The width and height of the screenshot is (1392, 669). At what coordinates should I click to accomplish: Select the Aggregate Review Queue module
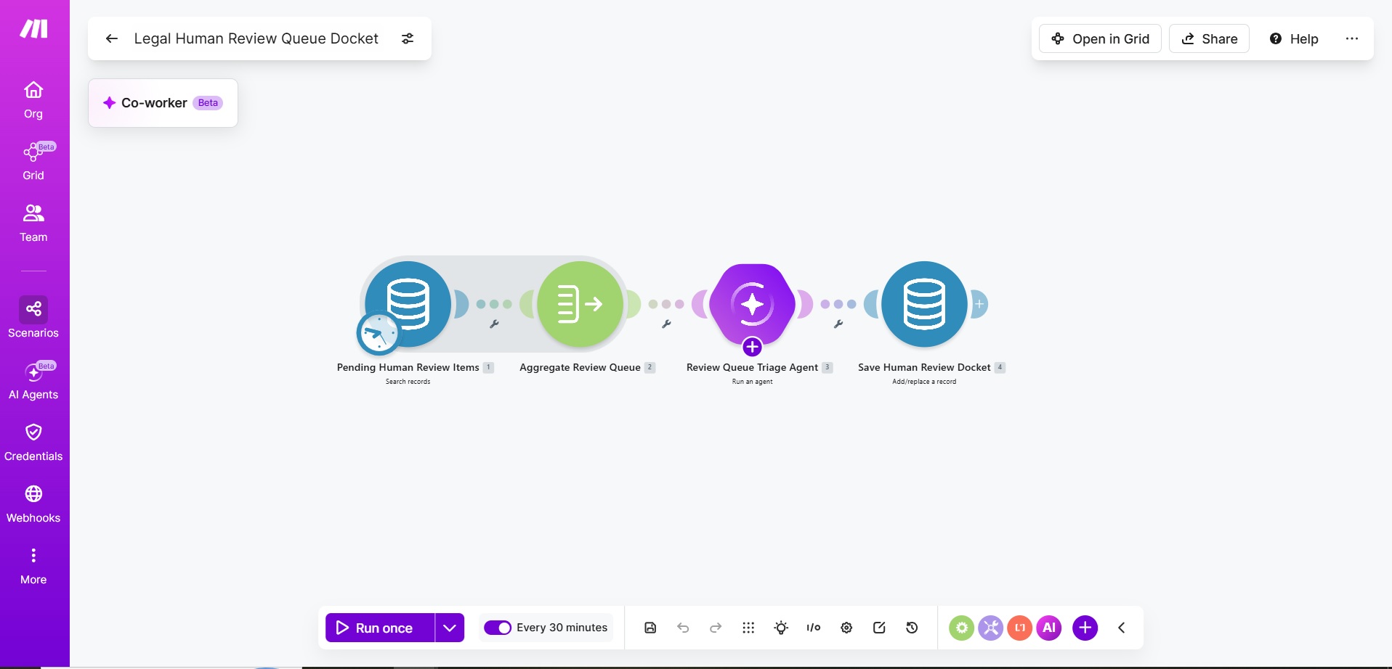click(580, 304)
